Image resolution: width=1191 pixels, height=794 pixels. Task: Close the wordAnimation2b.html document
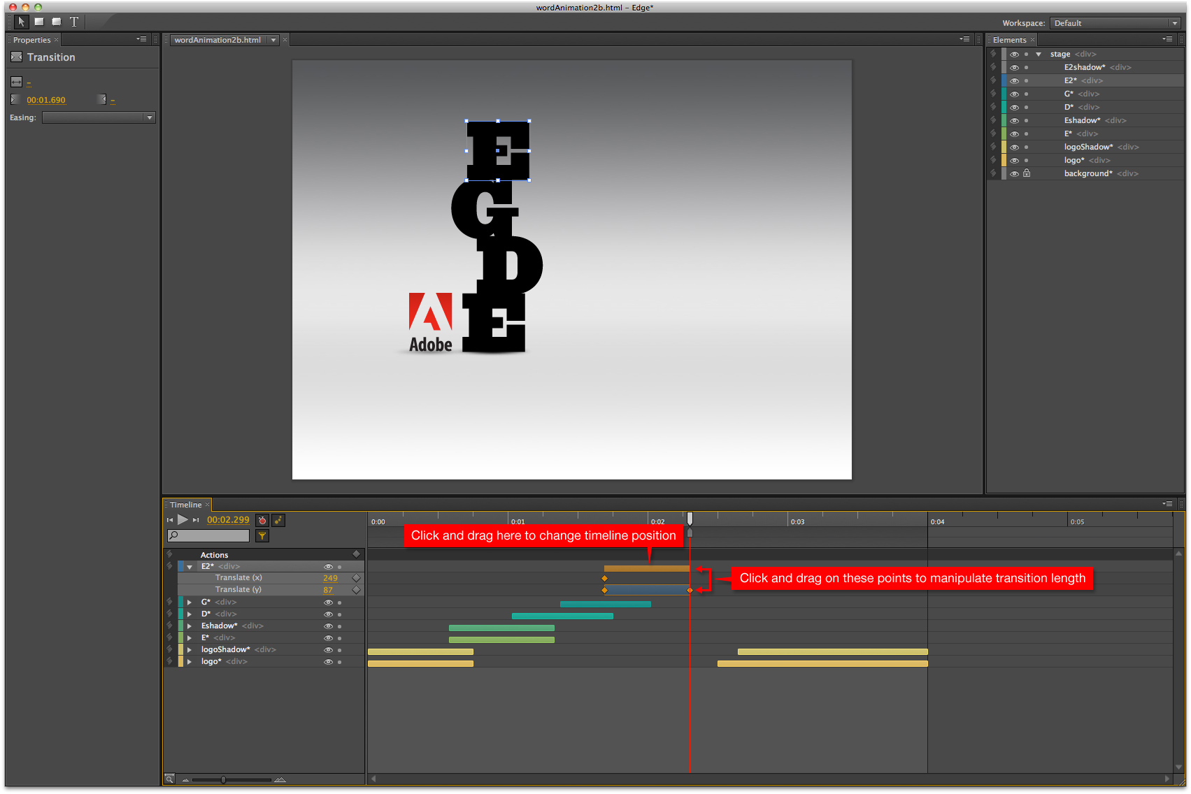(x=285, y=40)
